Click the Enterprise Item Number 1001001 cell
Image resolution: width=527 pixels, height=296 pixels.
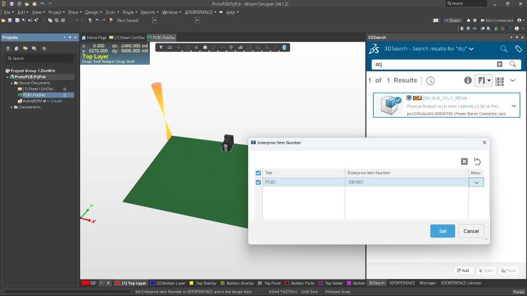tap(407, 182)
